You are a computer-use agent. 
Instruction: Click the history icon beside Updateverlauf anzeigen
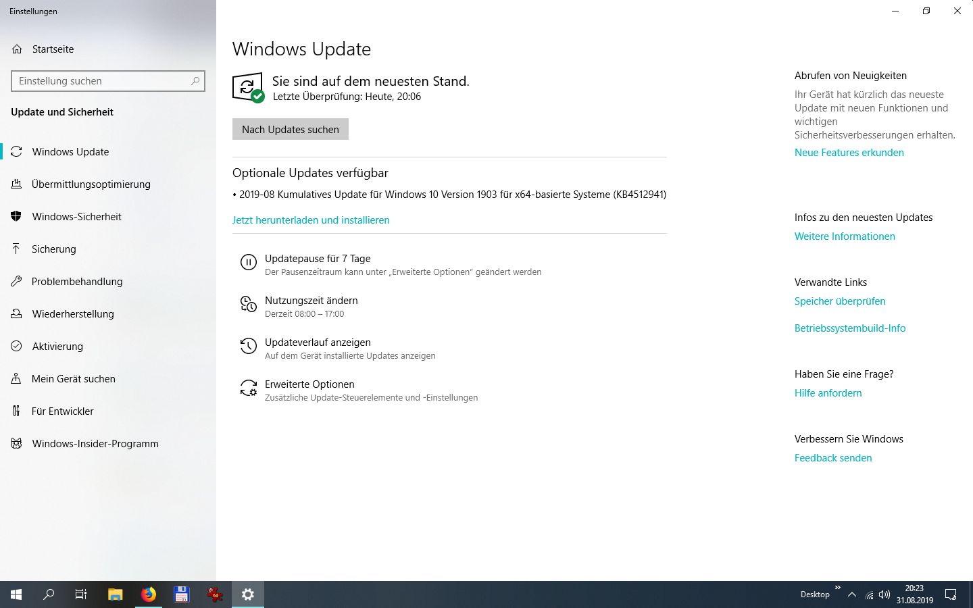249,347
